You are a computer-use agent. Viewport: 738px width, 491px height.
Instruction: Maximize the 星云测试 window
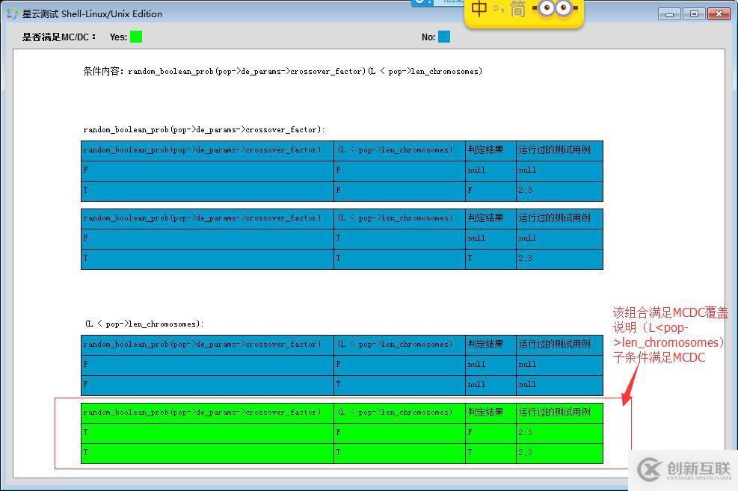[x=694, y=14]
